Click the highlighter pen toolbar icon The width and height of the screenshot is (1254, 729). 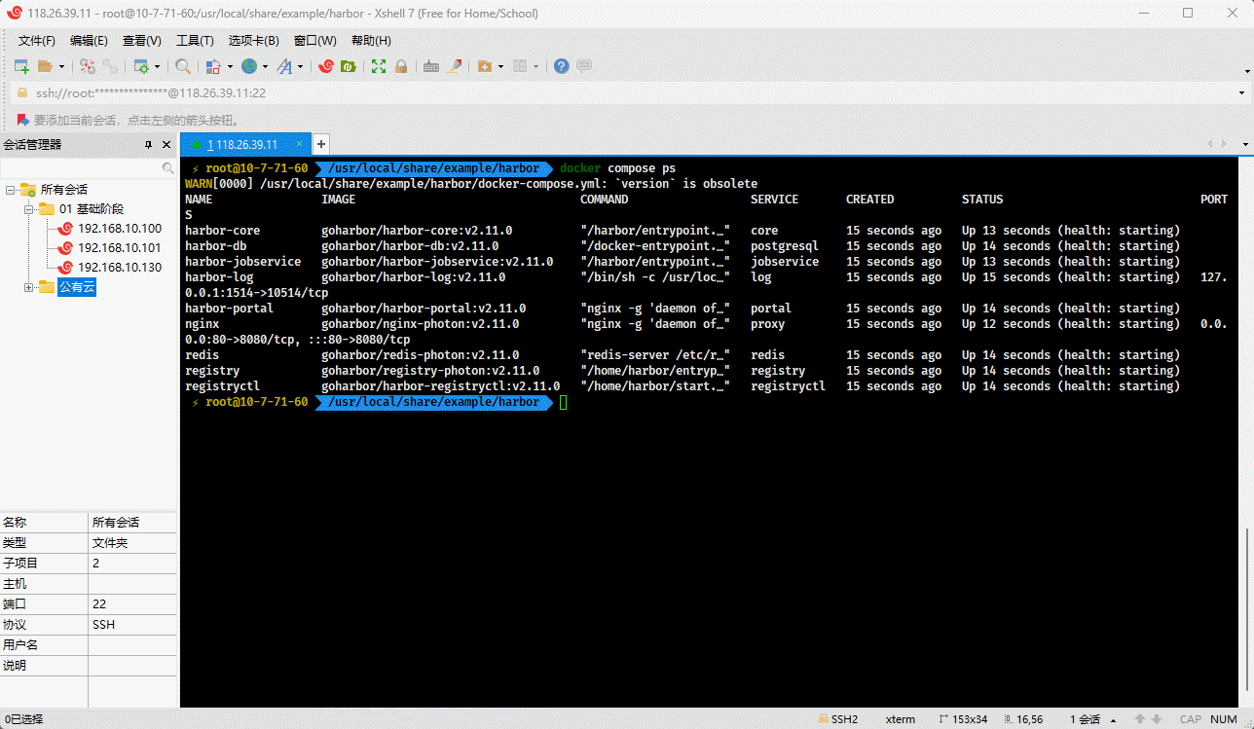tap(454, 66)
